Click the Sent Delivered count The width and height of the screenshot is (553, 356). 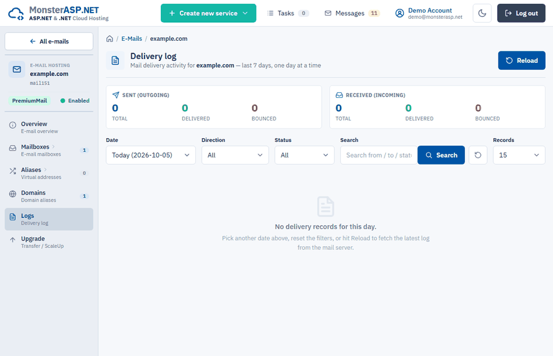185,108
